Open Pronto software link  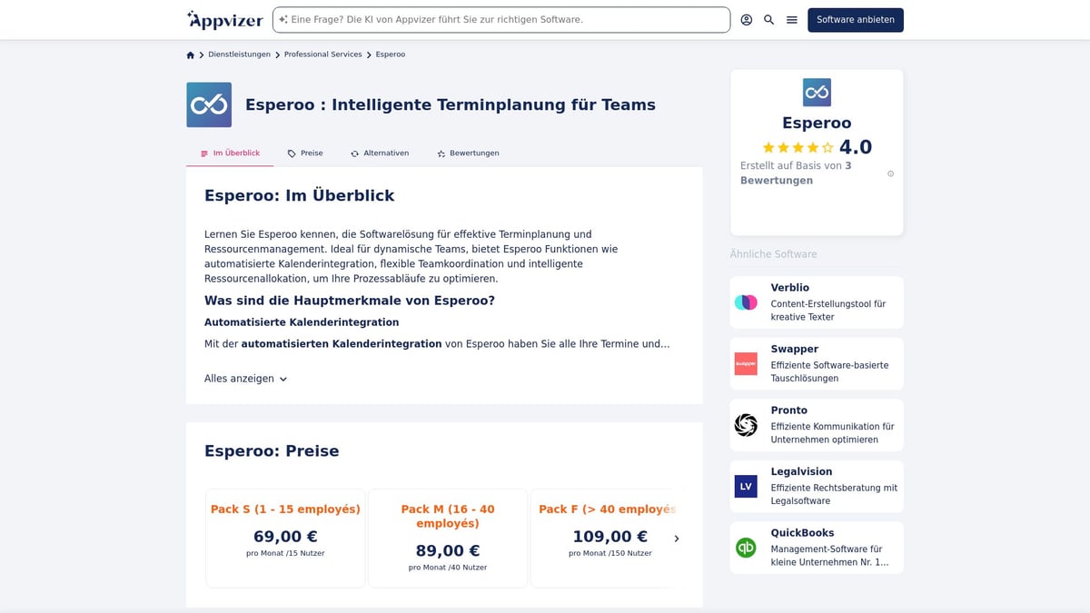click(x=817, y=425)
